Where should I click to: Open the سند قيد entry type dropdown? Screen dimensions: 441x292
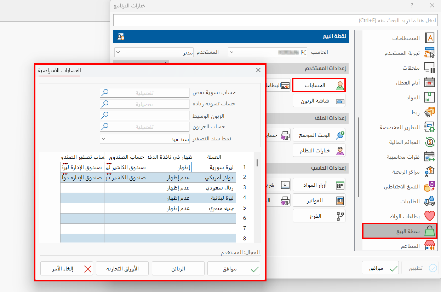click(x=144, y=139)
